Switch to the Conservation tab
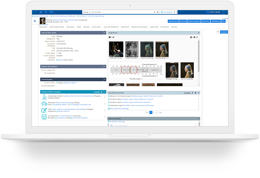The width and height of the screenshot is (260, 178). (x=96, y=27)
